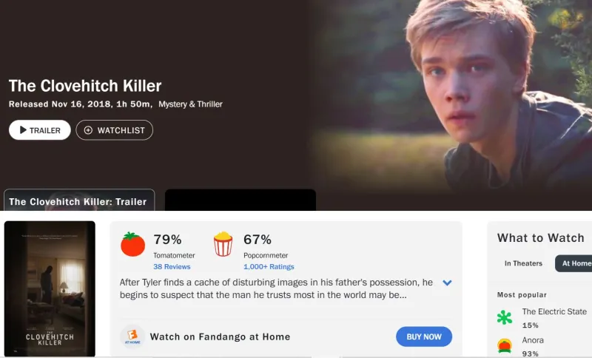Open The Electric State movie link
Viewport: 592px width, 358px height.
coord(554,311)
